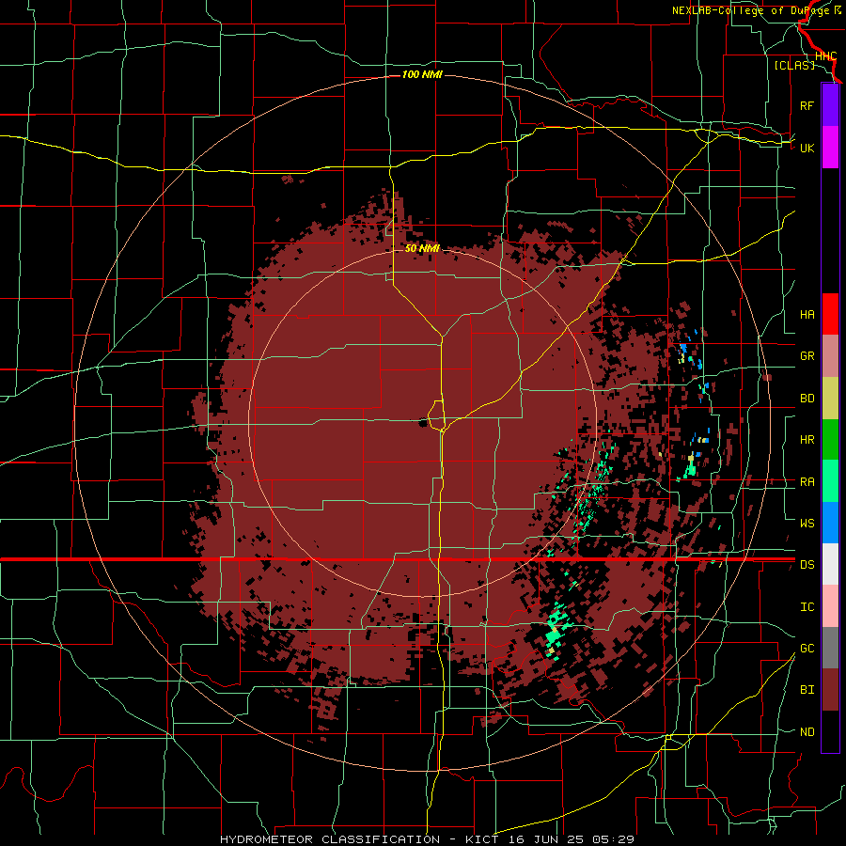Screen dimensions: 846x846
Task: Select the "GR" legend label
Action: [807, 356]
